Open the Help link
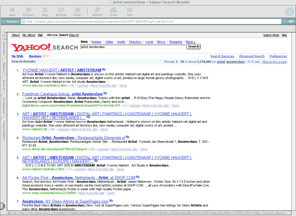 (x=284, y=35)
